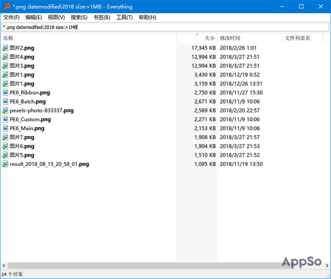331x279 pixels.
Task: Sort results by 修改时间 column
Action: (x=250, y=38)
